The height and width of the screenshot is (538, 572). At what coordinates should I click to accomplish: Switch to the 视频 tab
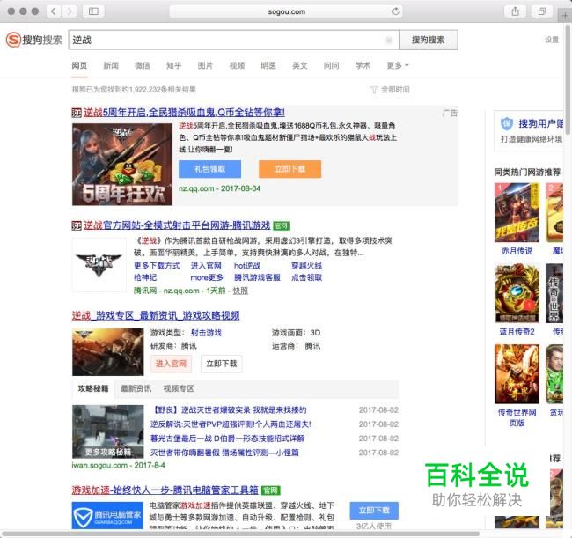[x=237, y=65]
